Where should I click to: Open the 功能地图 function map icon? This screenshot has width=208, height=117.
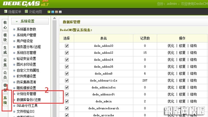pyautogui.click(x=26, y=12)
